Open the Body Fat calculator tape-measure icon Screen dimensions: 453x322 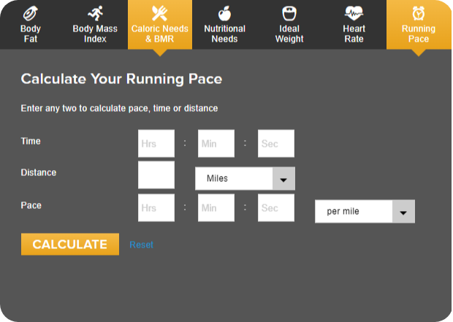pyautogui.click(x=31, y=13)
